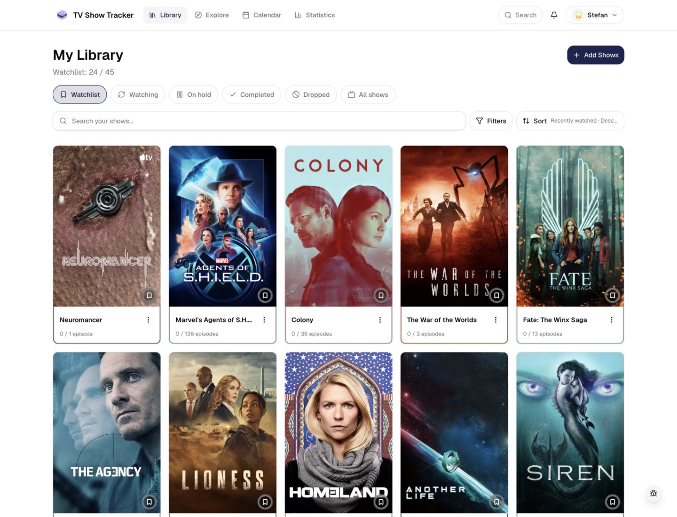Toggle bookmark on Another Life poster
Image resolution: width=677 pixels, height=517 pixels.
[496, 501]
